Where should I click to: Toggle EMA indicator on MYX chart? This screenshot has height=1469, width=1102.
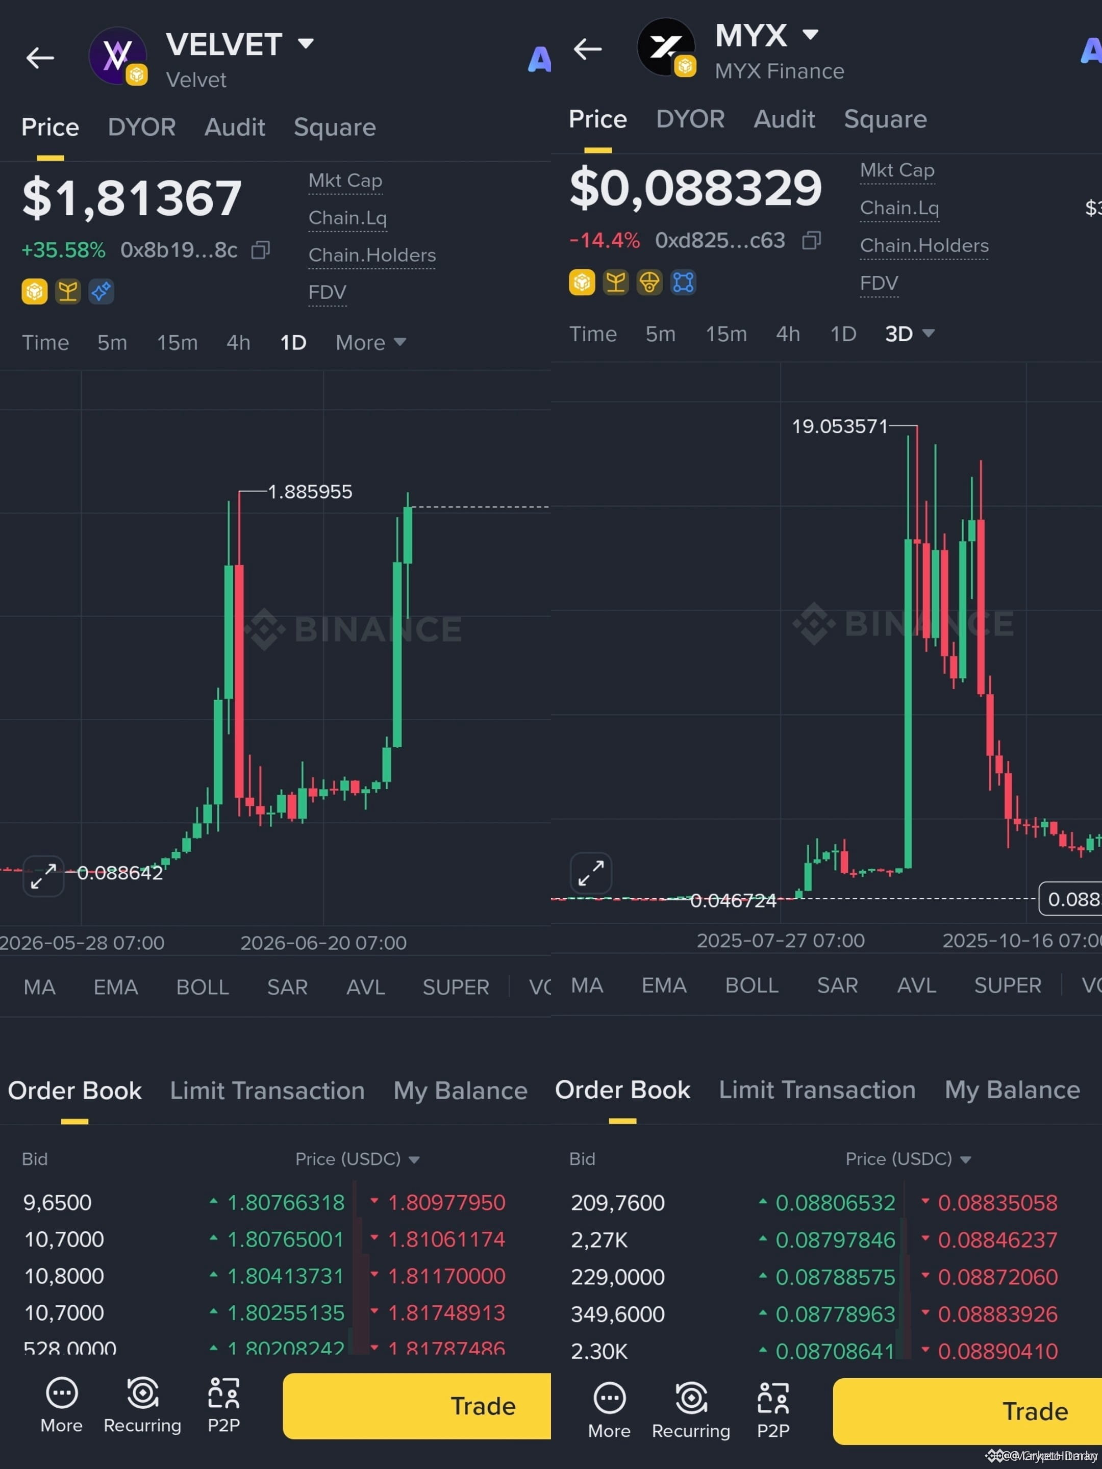tap(664, 985)
